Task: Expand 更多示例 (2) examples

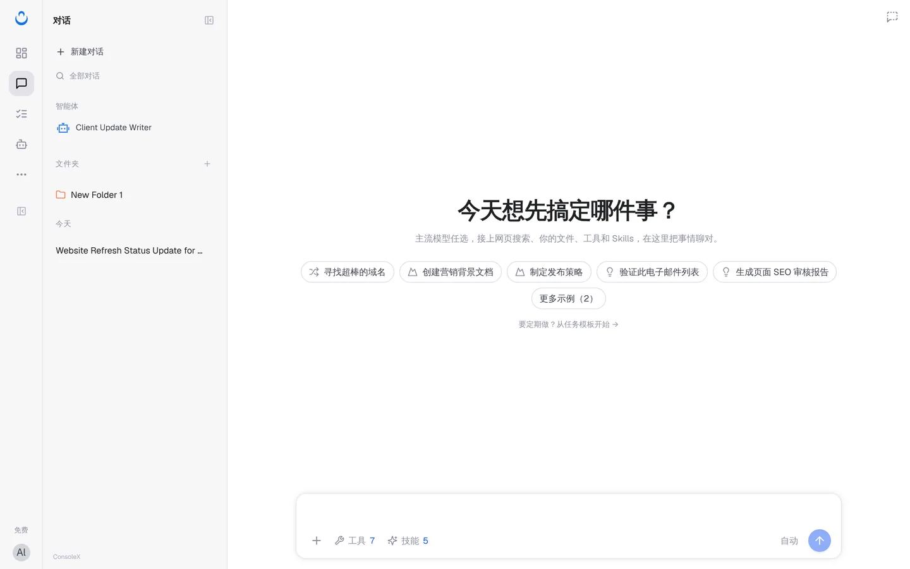Action: [x=569, y=298]
